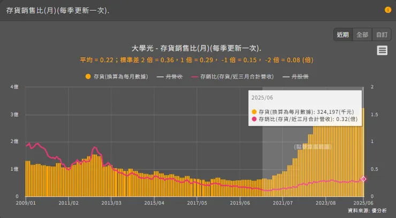
Task: Click the 2億 left axis label
Action: pyautogui.click(x=14, y=142)
